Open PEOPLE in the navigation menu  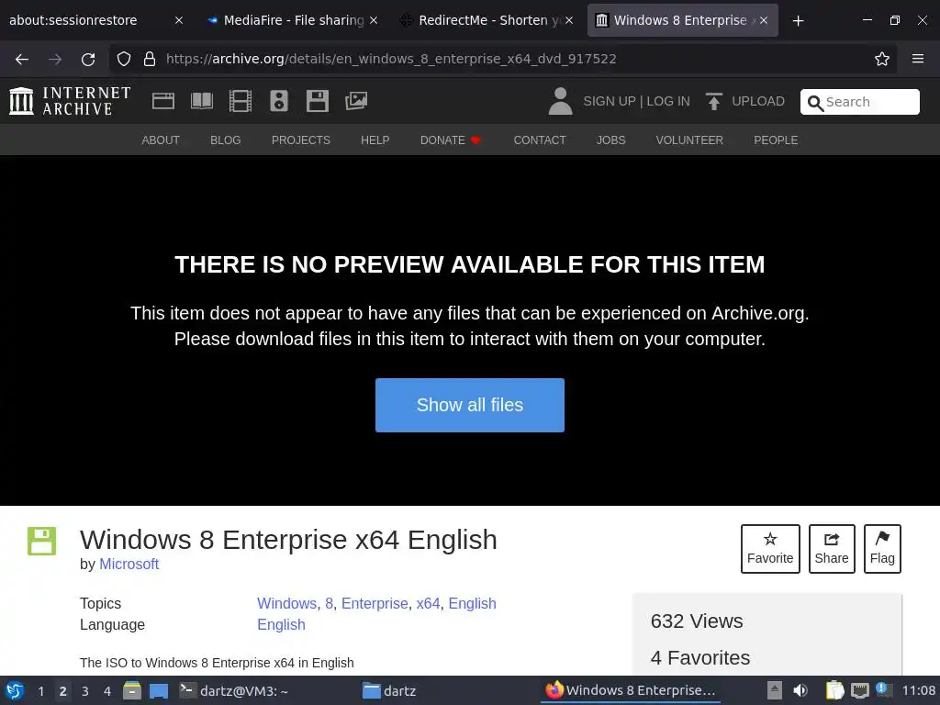click(x=776, y=140)
